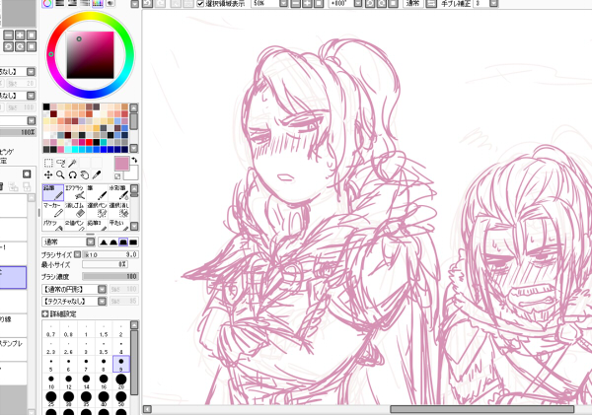Select the selection pen (選択ペン) tool

(x=97, y=210)
